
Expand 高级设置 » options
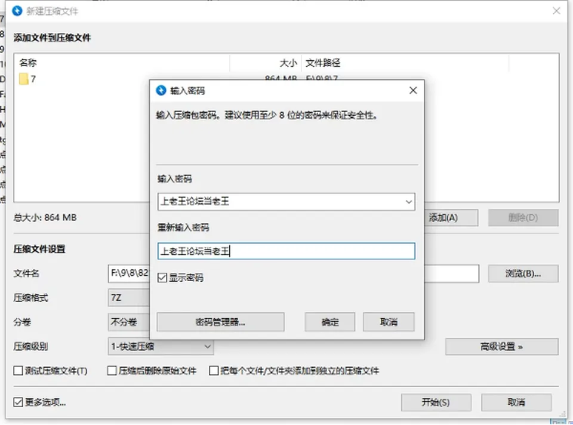click(x=502, y=346)
